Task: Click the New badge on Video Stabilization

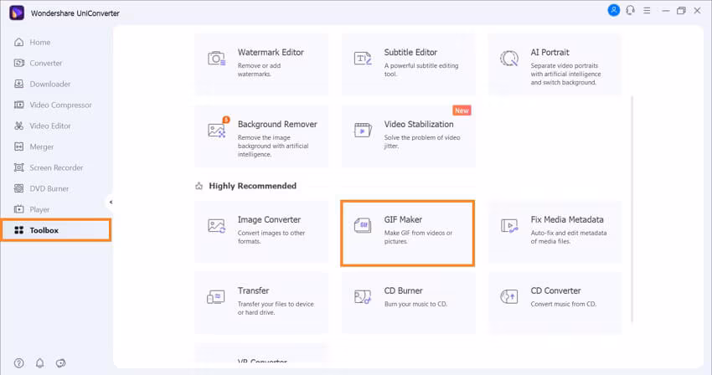Action: [462, 110]
